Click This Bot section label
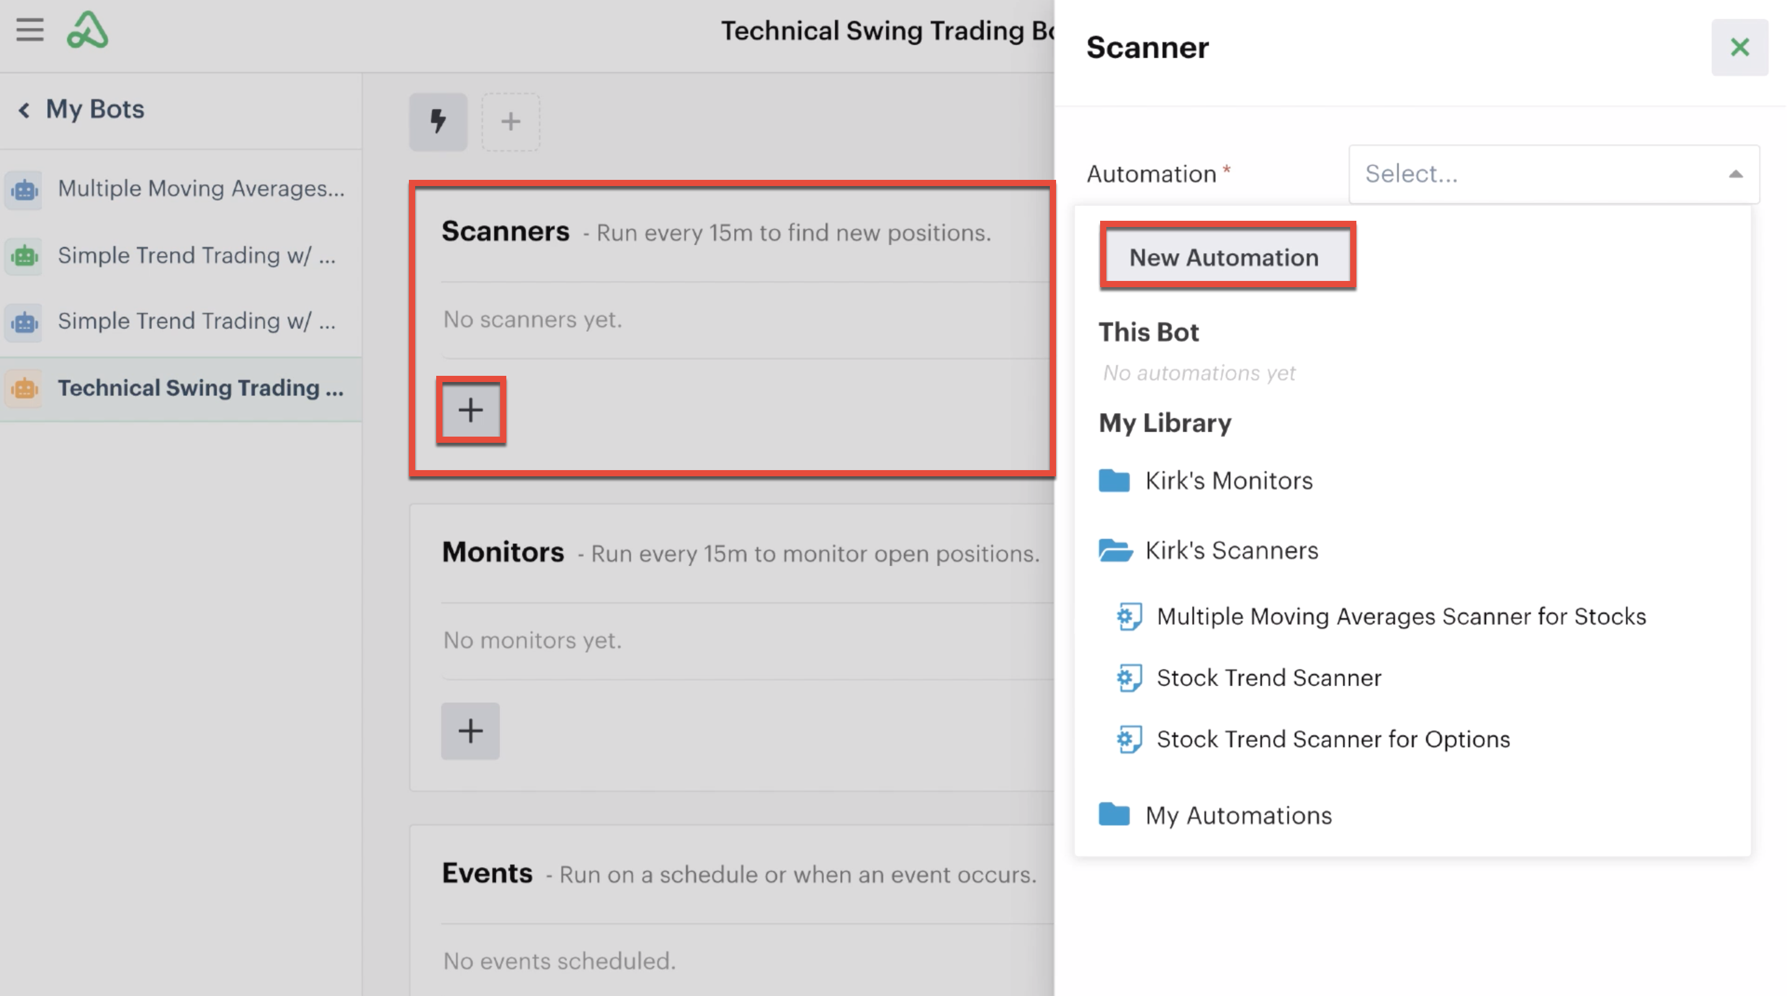The image size is (1787, 996). (x=1149, y=332)
